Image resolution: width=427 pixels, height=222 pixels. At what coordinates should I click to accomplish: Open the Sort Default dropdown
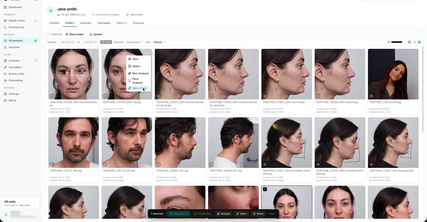pos(159,42)
